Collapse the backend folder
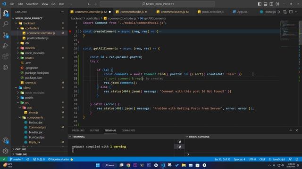 point(16,23)
